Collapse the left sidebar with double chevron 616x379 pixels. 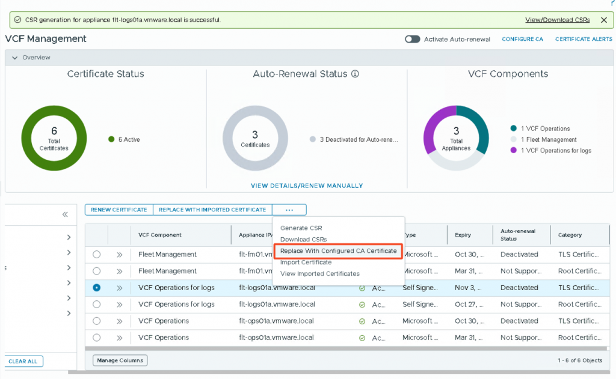(65, 214)
